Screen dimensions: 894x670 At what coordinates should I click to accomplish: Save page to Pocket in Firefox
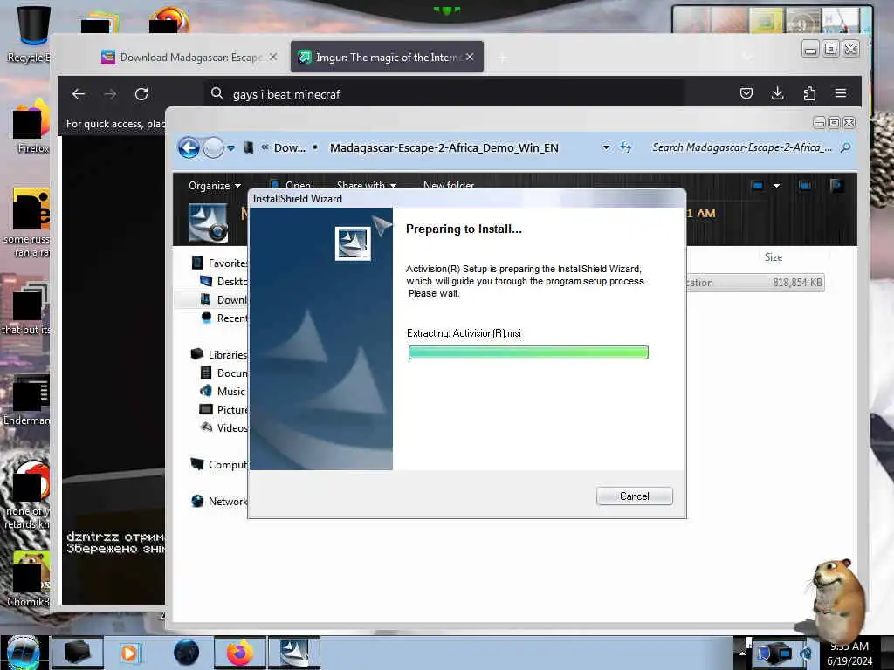click(x=746, y=93)
